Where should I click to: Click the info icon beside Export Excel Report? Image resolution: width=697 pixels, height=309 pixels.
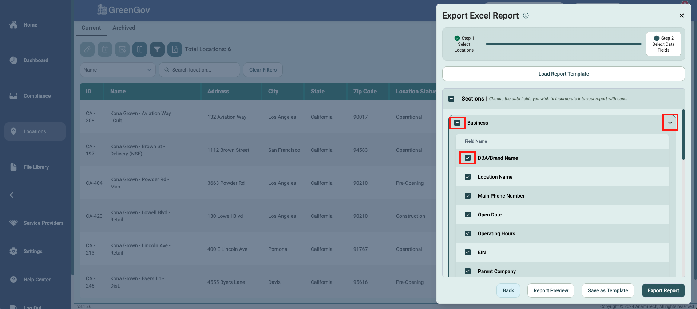tap(526, 16)
